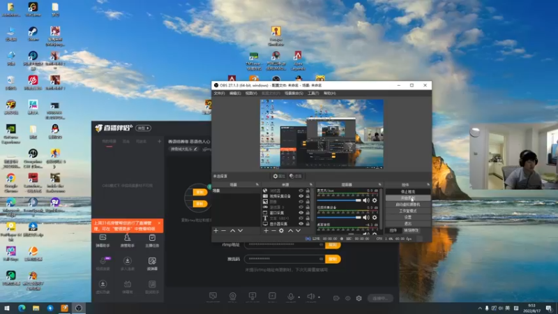The height and width of the screenshot is (314, 558).
Task: Hide the 显示器采集 source eye icon
Action: click(x=301, y=224)
